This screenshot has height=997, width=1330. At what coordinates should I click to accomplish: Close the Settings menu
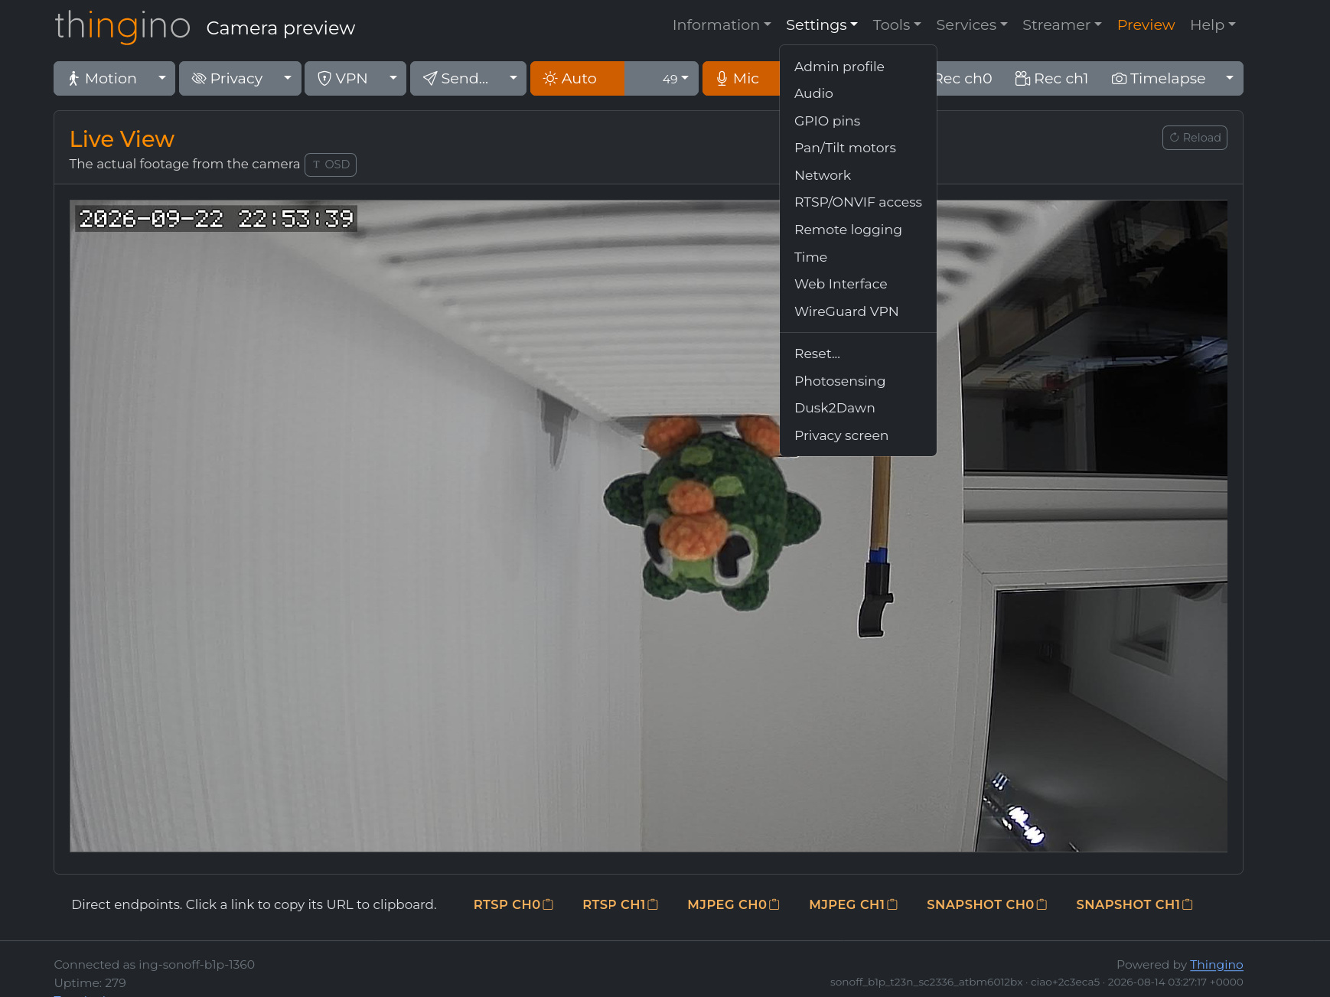[x=822, y=25]
